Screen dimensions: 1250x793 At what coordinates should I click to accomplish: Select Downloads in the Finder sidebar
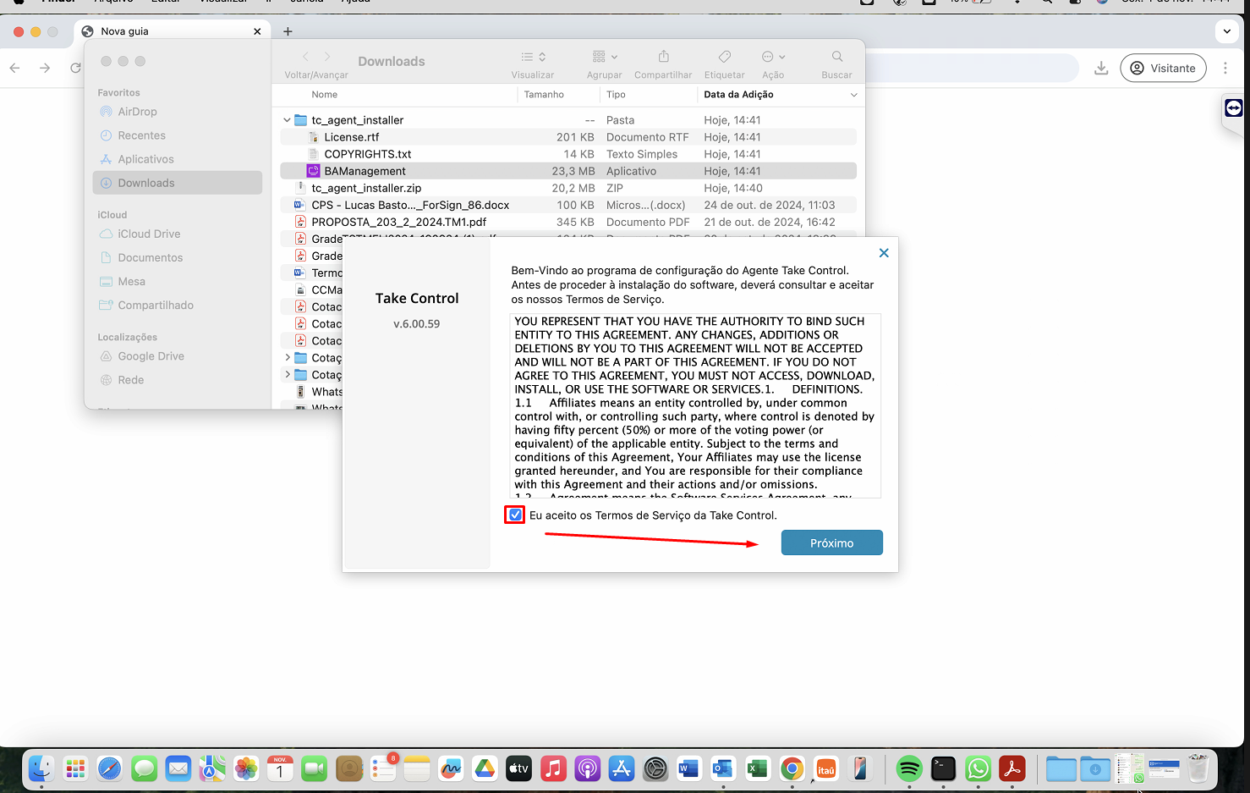(178, 183)
